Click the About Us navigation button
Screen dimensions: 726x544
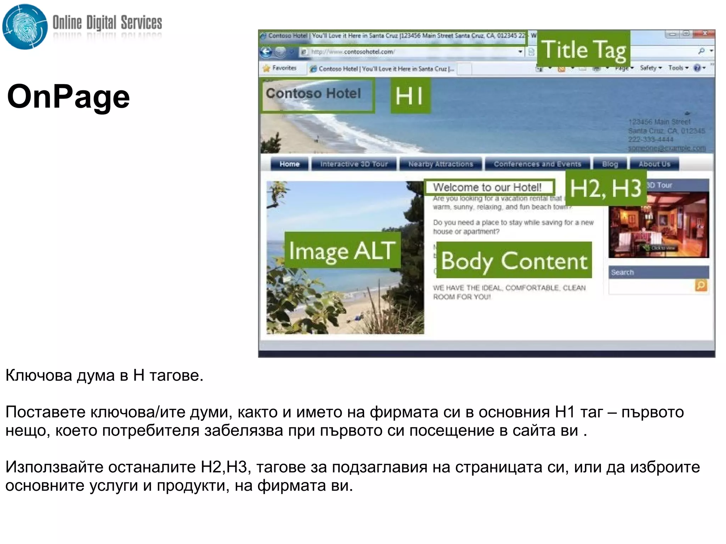pyautogui.click(x=654, y=164)
